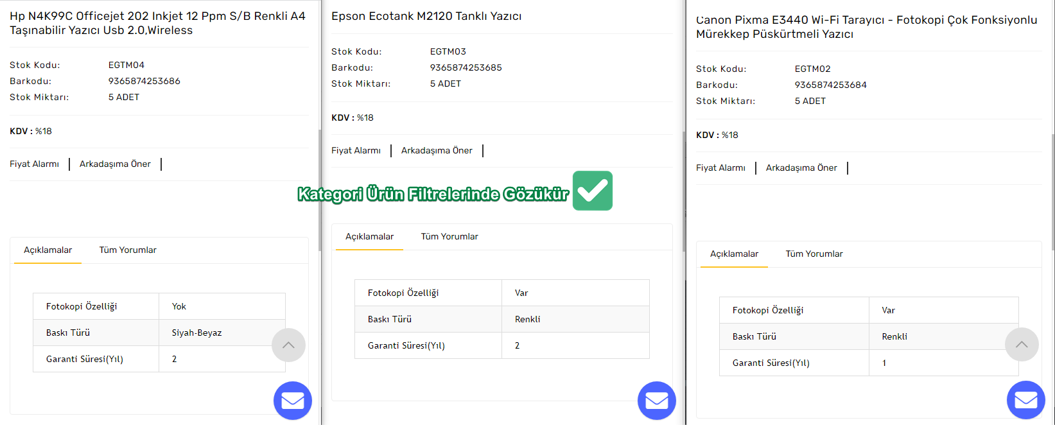This screenshot has width=1055, height=425.
Task: Select barcode 9365874253685
Action: [x=466, y=67]
